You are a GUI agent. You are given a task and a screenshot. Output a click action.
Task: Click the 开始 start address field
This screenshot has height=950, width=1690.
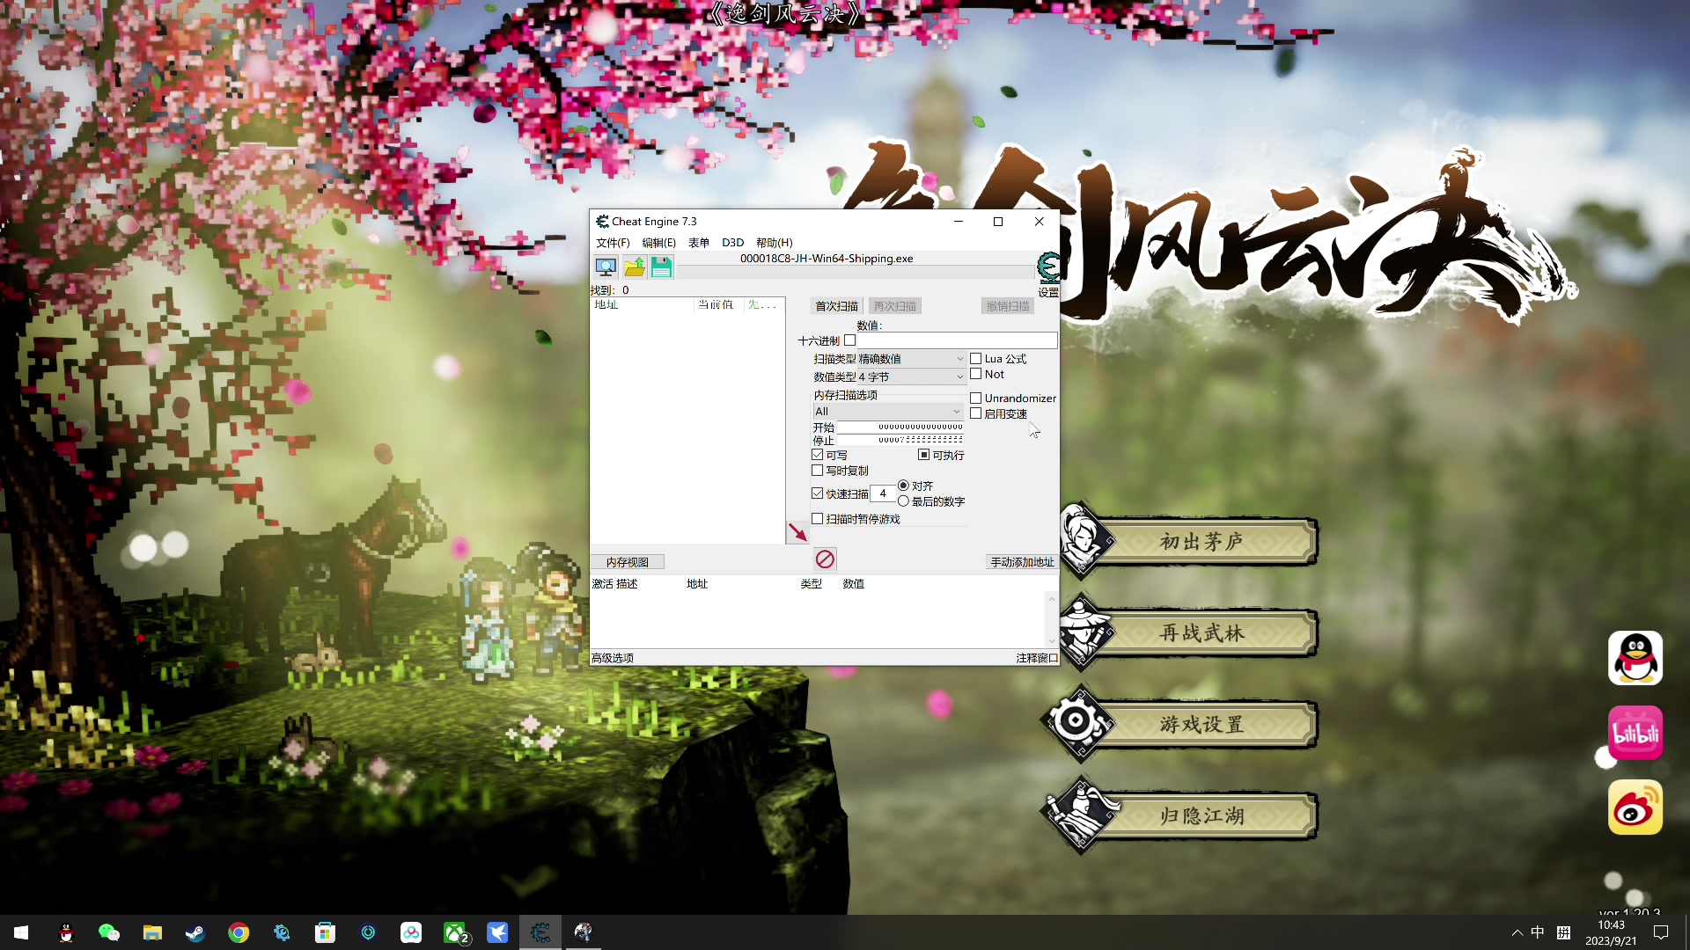click(x=900, y=427)
